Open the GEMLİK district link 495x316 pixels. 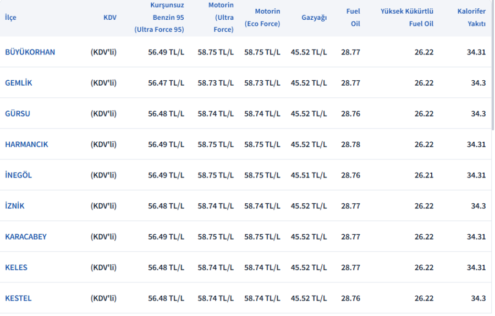tap(19, 83)
